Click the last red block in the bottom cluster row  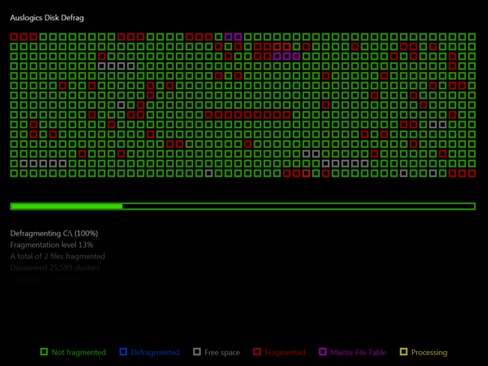point(472,174)
